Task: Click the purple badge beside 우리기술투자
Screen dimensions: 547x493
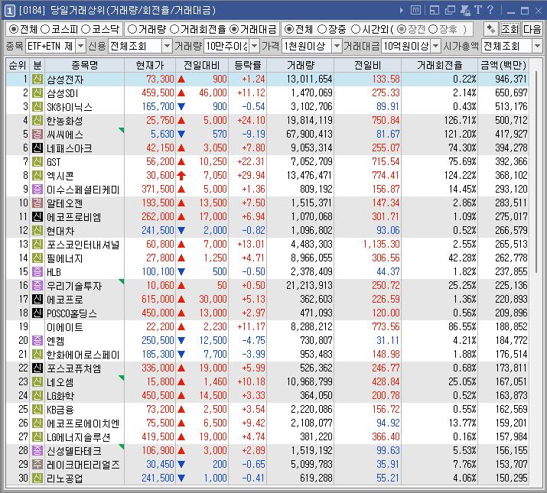Action: pos(37,286)
